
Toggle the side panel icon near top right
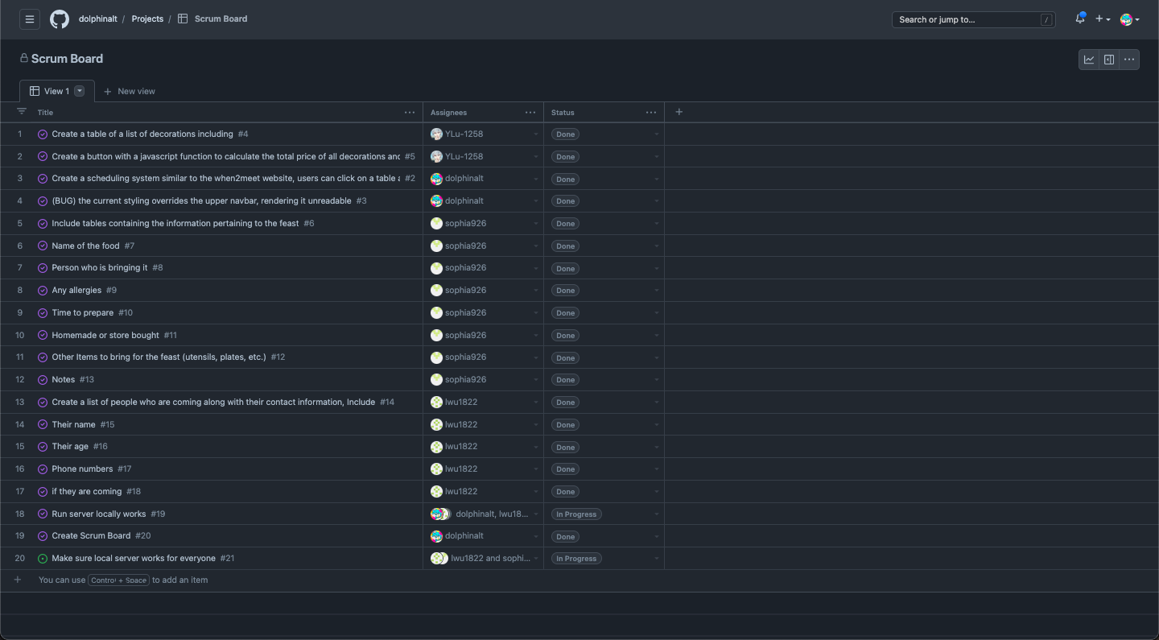point(1109,59)
